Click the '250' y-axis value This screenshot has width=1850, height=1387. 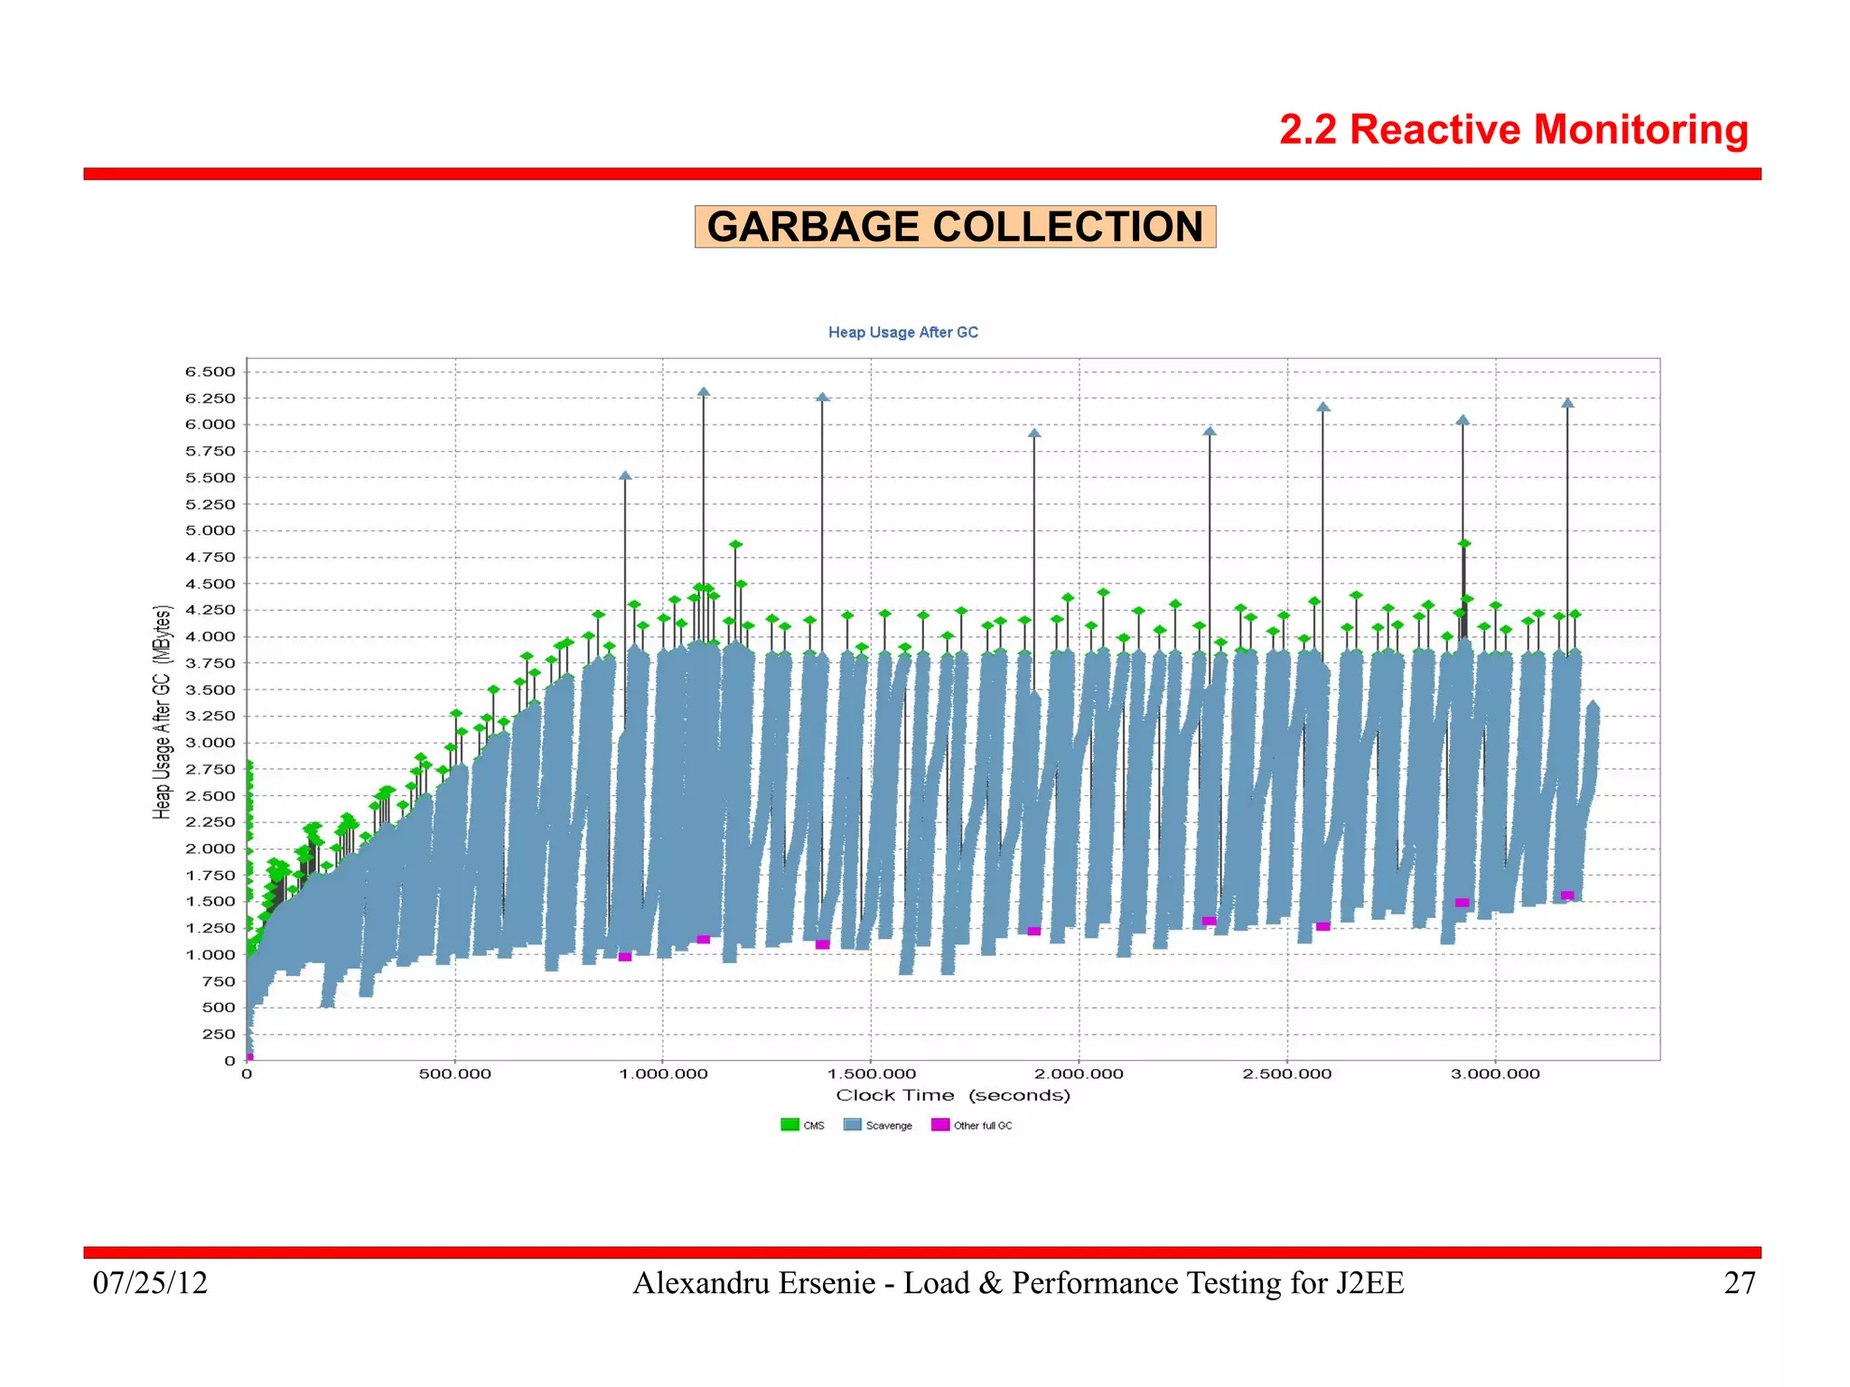[x=219, y=1034]
